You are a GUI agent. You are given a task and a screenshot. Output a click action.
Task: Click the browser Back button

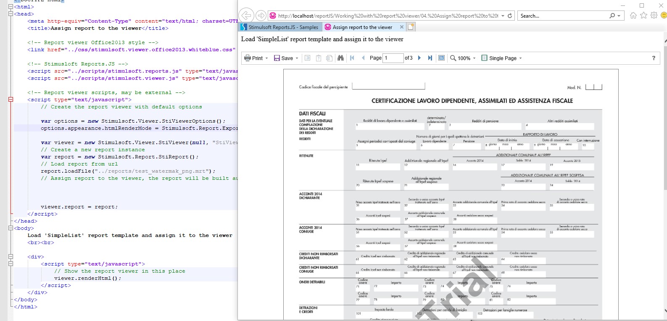246,16
